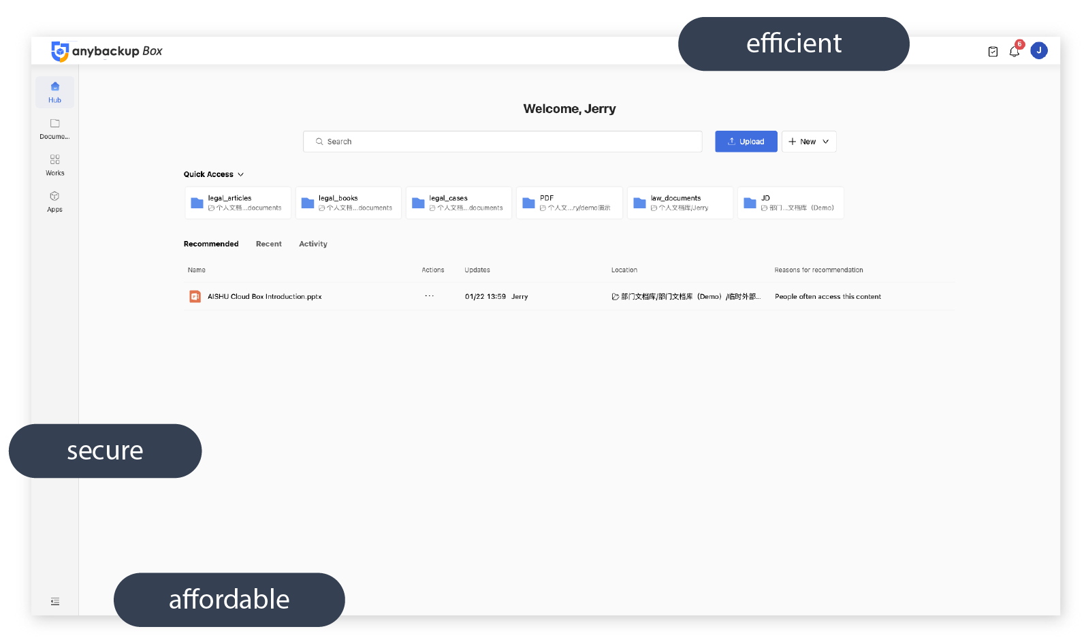This screenshot has height=644, width=1086.
Task: Click the Upload button
Action: point(746,142)
